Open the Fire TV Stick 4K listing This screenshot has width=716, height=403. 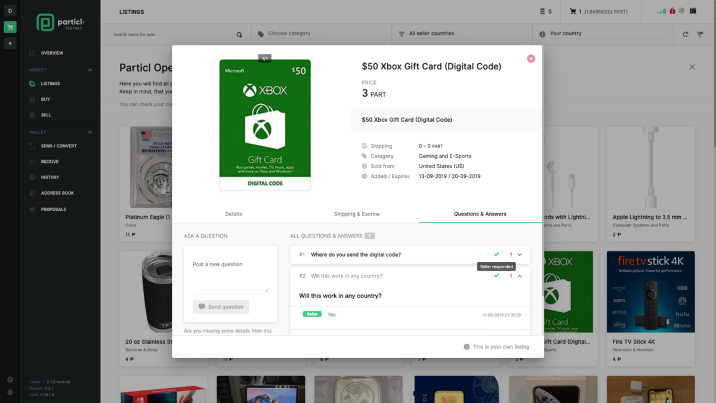pyautogui.click(x=650, y=309)
